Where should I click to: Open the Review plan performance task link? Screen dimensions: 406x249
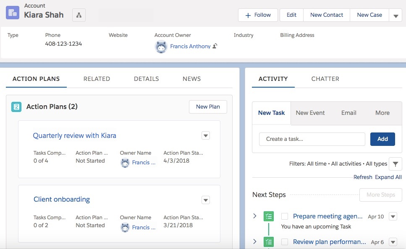[329, 242]
